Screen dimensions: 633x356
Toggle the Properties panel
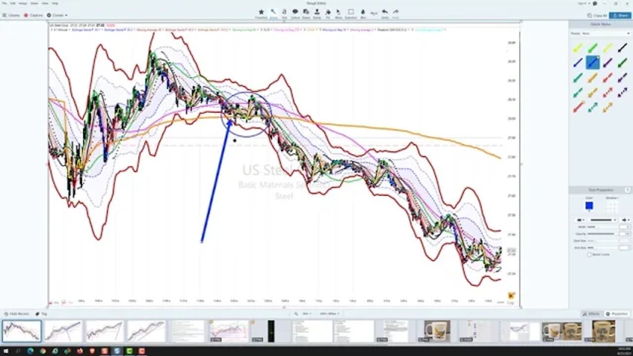click(617, 313)
